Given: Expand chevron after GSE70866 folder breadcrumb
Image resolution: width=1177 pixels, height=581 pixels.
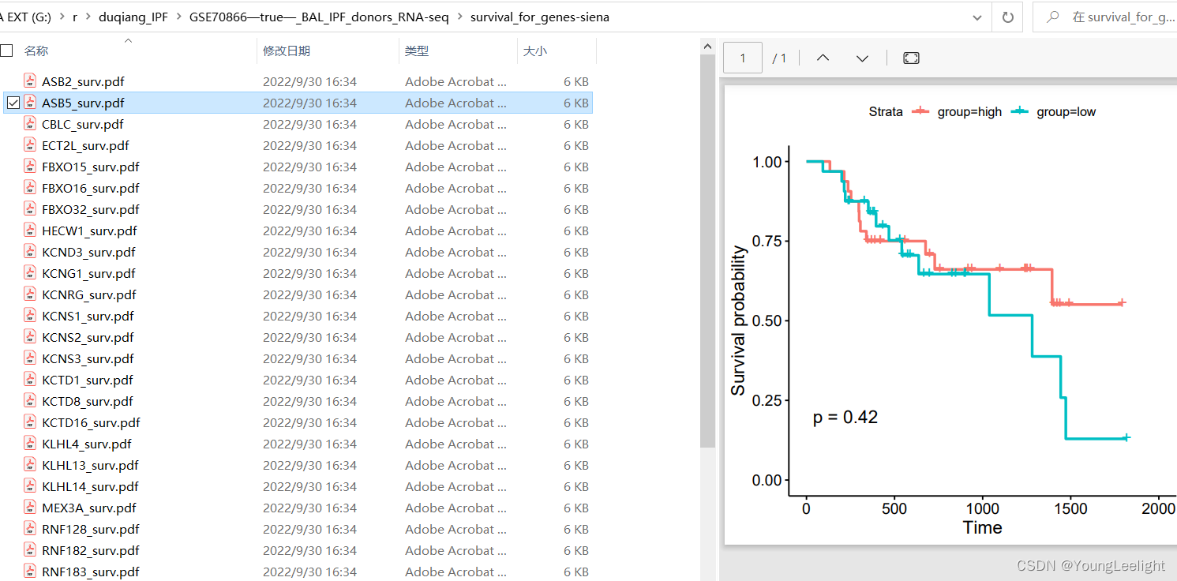Looking at the screenshot, I should 459,17.
